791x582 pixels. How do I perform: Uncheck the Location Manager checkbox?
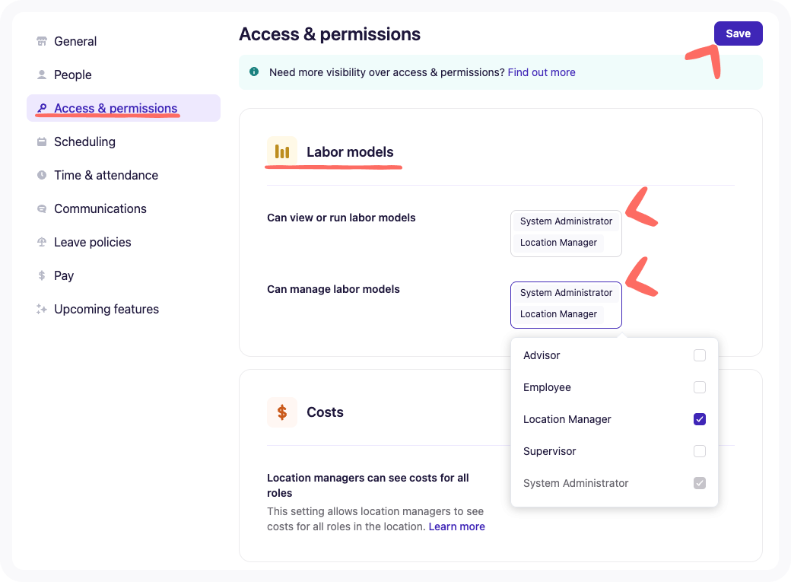pyautogui.click(x=700, y=419)
